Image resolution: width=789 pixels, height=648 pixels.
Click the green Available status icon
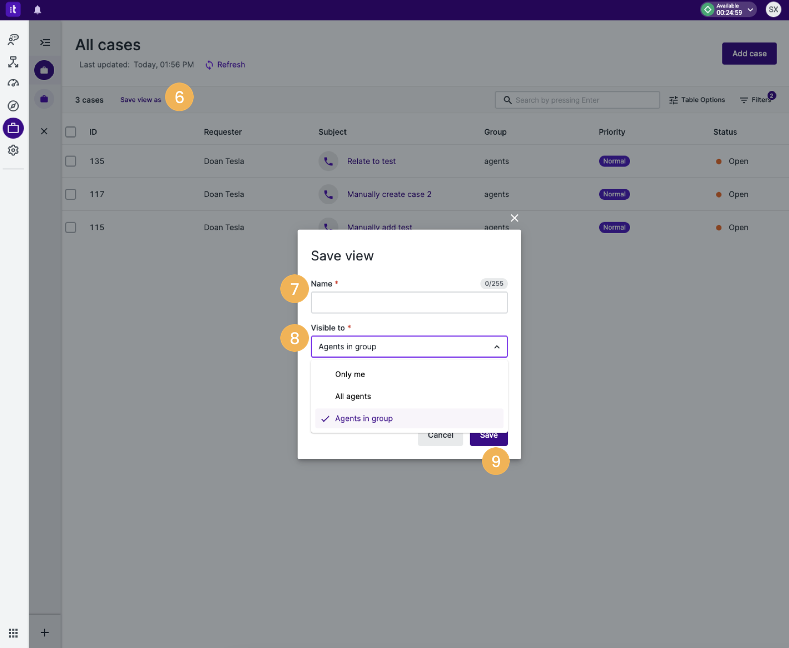click(x=708, y=9)
